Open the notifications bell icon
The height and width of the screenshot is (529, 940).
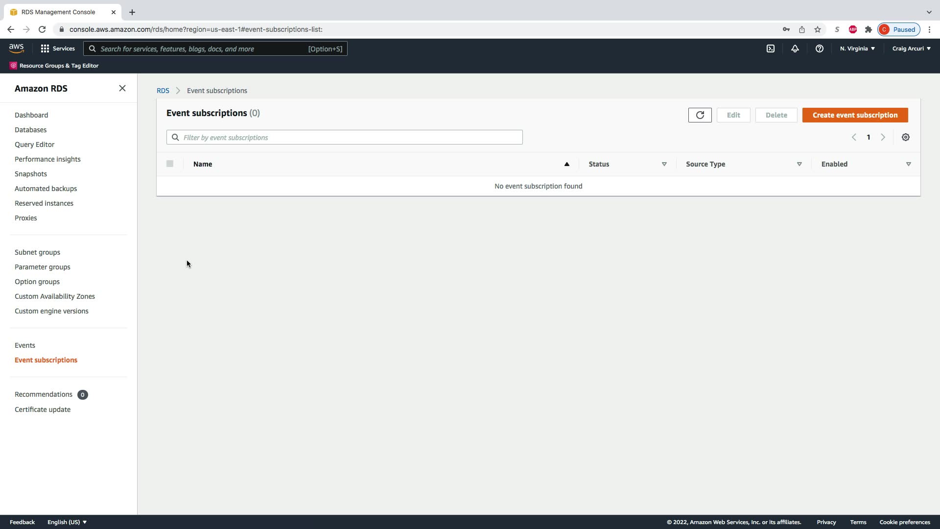[795, 48]
